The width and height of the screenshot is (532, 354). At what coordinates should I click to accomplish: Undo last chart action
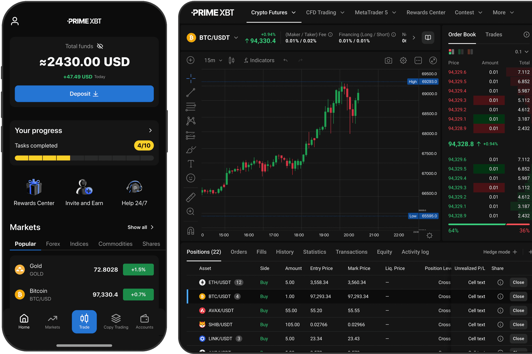pyautogui.click(x=285, y=60)
